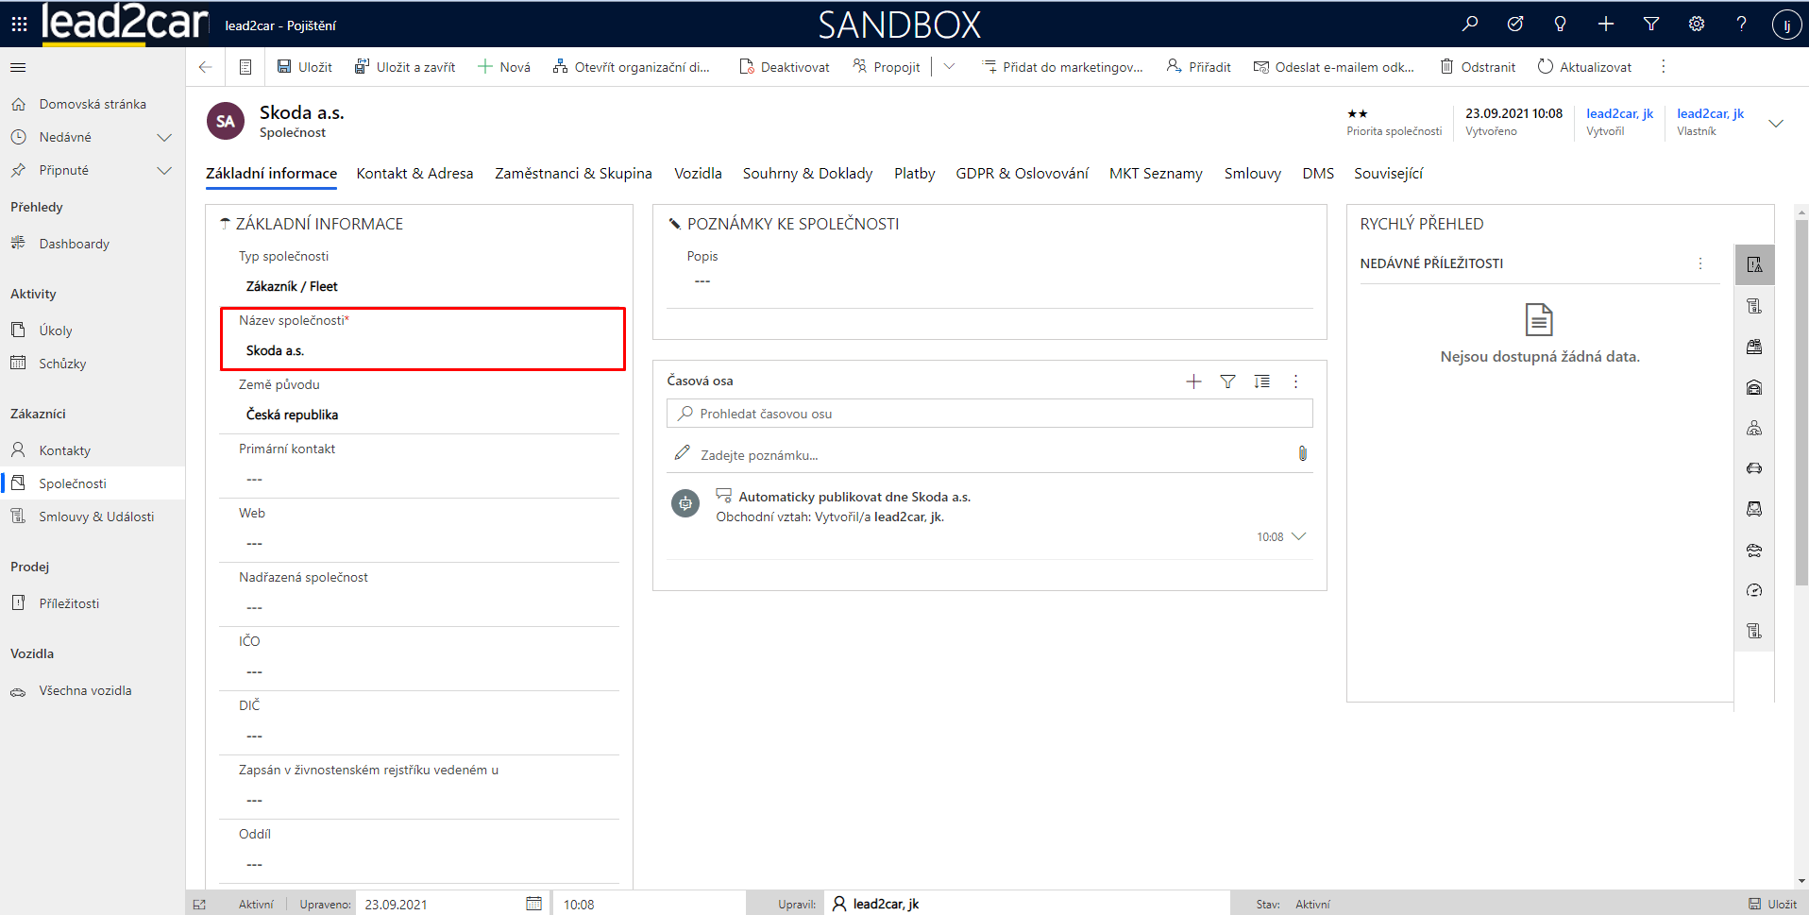Click the back arrow button
This screenshot has height=915, width=1809.
206,67
